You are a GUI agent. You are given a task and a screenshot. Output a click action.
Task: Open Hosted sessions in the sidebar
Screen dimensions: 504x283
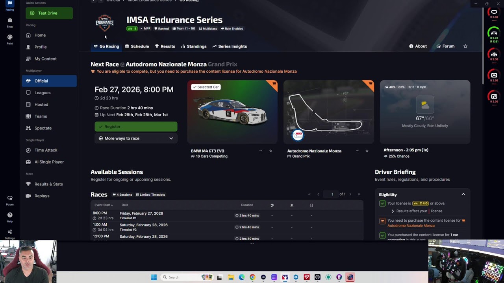49,105
